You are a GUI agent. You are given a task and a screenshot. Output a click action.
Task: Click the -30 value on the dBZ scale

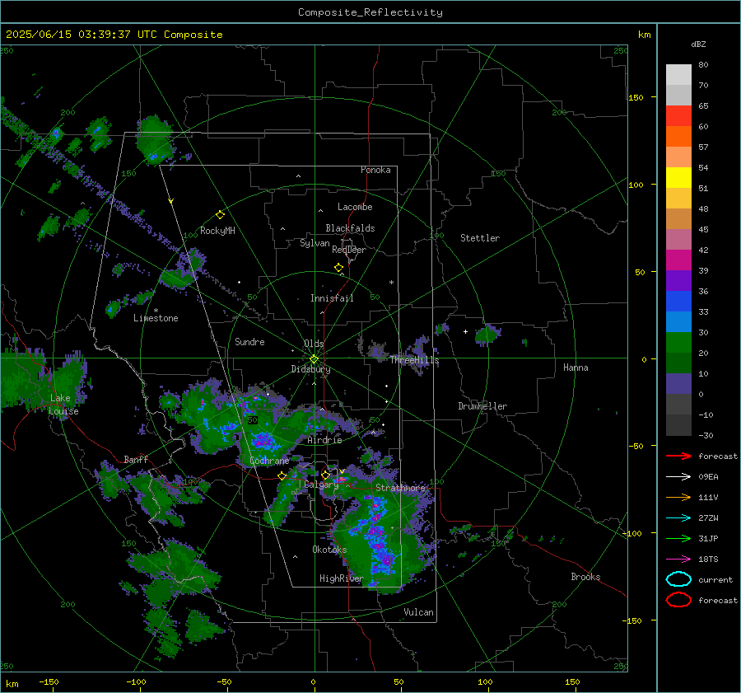point(706,435)
